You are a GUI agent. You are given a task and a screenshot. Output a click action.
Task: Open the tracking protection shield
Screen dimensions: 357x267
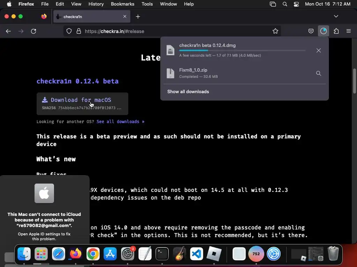(69, 31)
